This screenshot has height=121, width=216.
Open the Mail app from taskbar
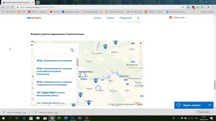coord(45,118)
